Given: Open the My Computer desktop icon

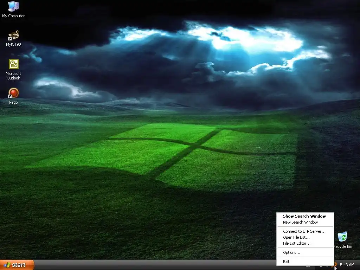Looking at the screenshot, I should click(13, 9).
